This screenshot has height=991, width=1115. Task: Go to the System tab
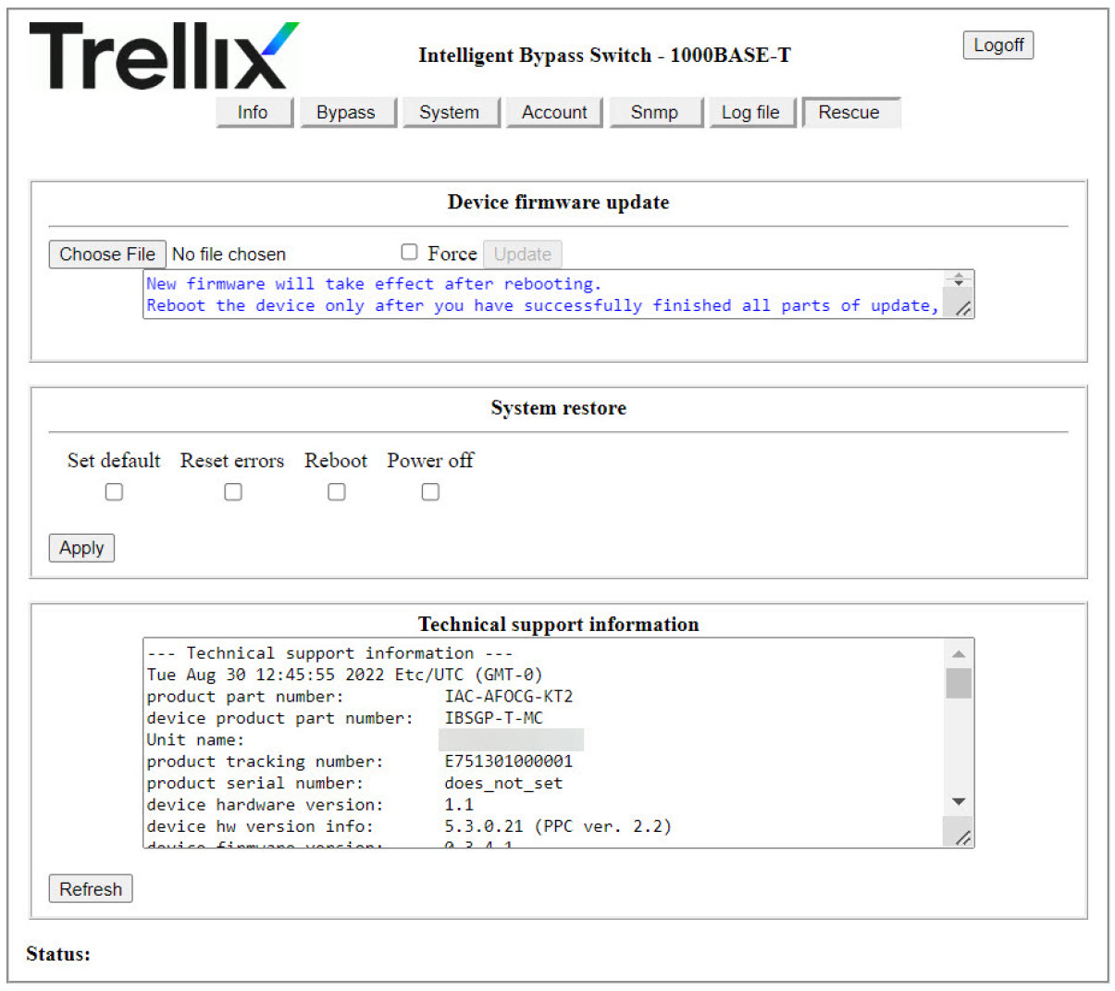[x=450, y=112]
